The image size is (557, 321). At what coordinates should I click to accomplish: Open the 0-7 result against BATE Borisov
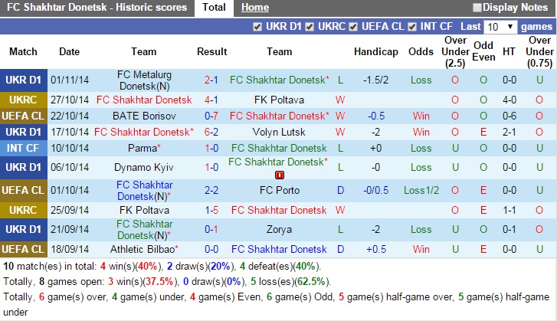pyautogui.click(x=211, y=116)
